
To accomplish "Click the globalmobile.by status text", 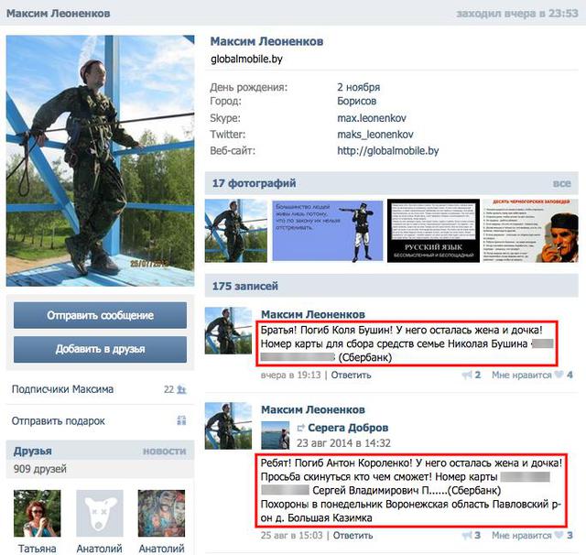I will [x=246, y=59].
